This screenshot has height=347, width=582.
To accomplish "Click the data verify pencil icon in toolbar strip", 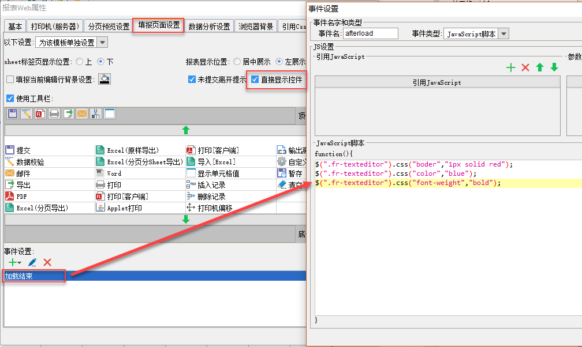I will (27, 114).
